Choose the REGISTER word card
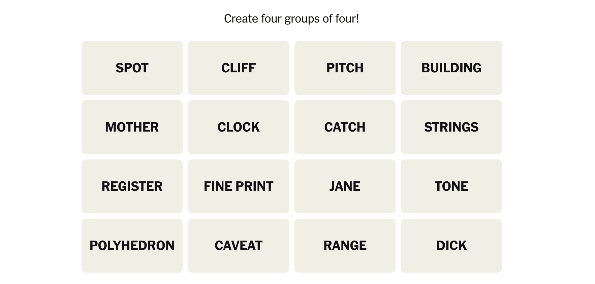The height and width of the screenshot is (284, 595). [x=132, y=186]
